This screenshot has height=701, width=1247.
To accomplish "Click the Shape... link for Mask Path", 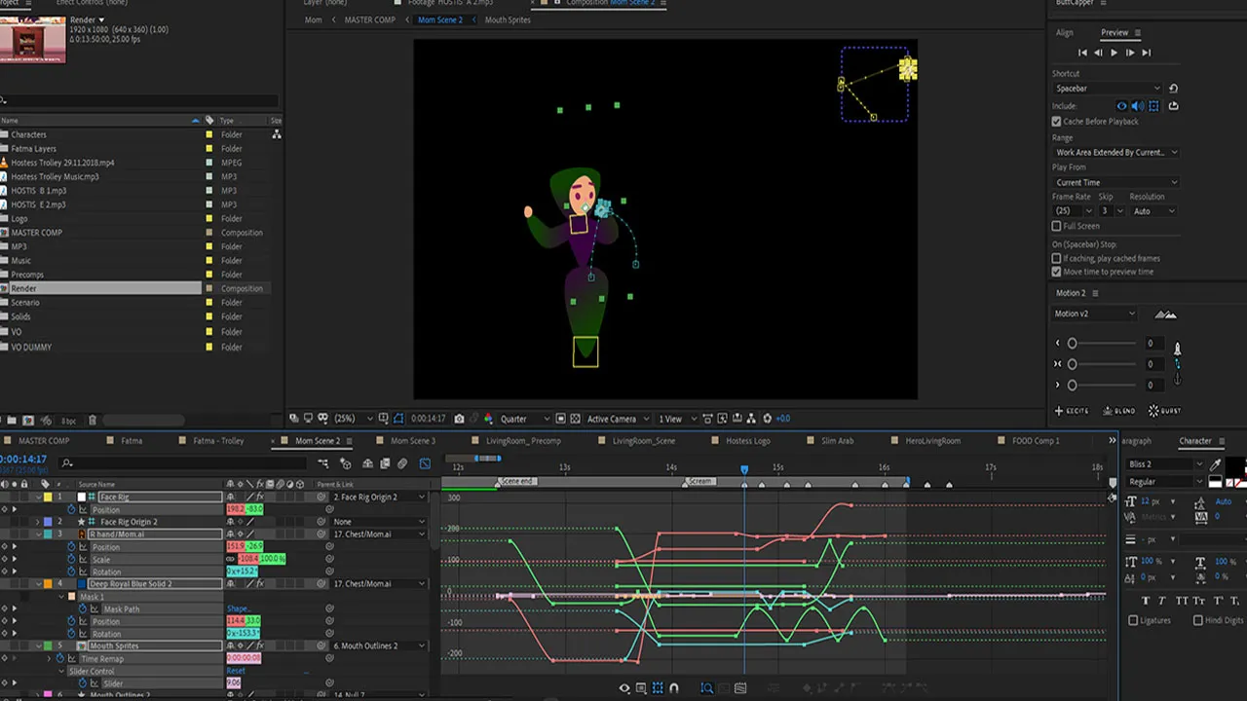I will pos(239,609).
